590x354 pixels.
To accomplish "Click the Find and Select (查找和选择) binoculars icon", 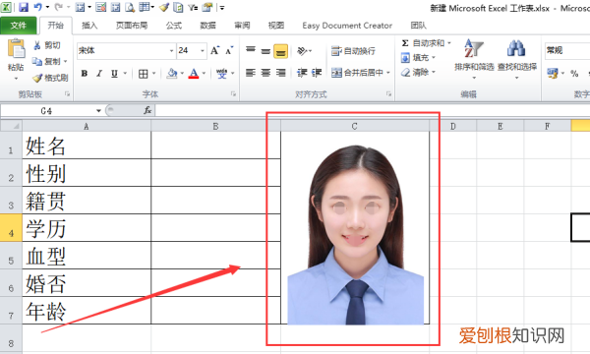I will pyautogui.click(x=516, y=49).
